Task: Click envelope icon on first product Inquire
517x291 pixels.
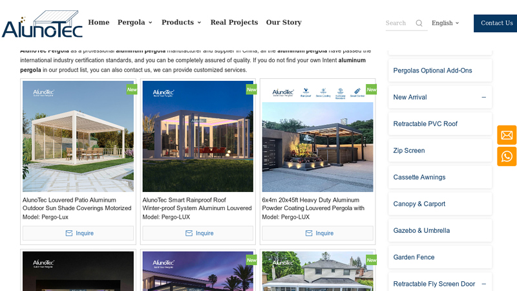Action: click(x=69, y=233)
